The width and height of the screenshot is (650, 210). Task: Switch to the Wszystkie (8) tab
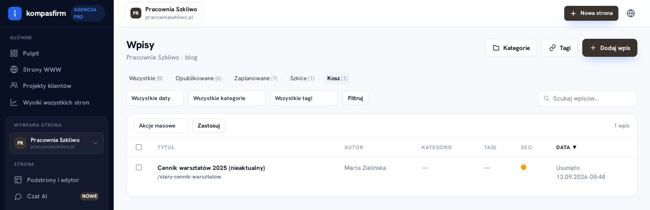(146, 78)
